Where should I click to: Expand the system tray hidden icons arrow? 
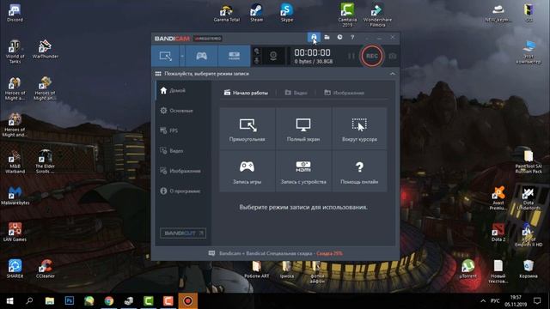coord(483,301)
